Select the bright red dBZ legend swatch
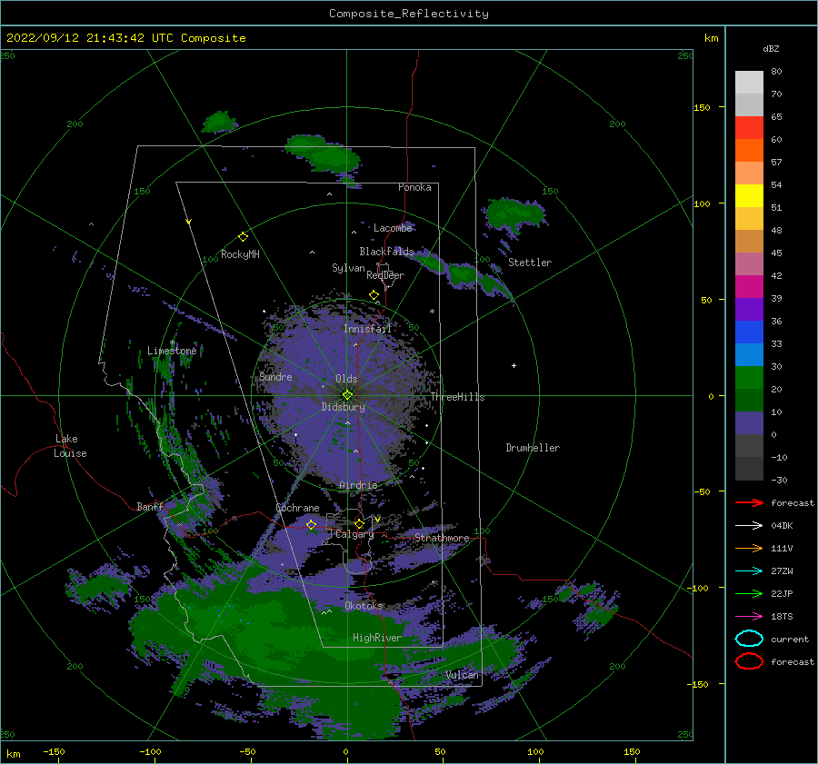 pyautogui.click(x=749, y=127)
